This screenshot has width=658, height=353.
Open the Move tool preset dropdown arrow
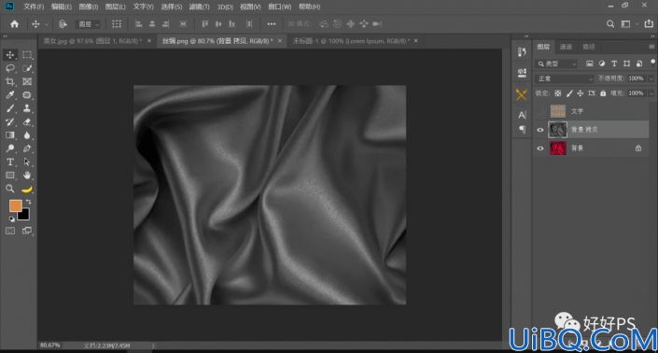47,24
